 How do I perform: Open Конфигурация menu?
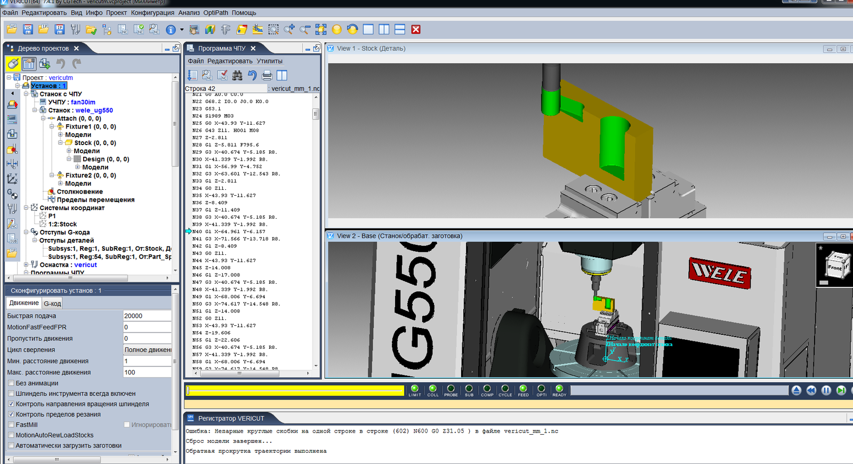coord(152,13)
